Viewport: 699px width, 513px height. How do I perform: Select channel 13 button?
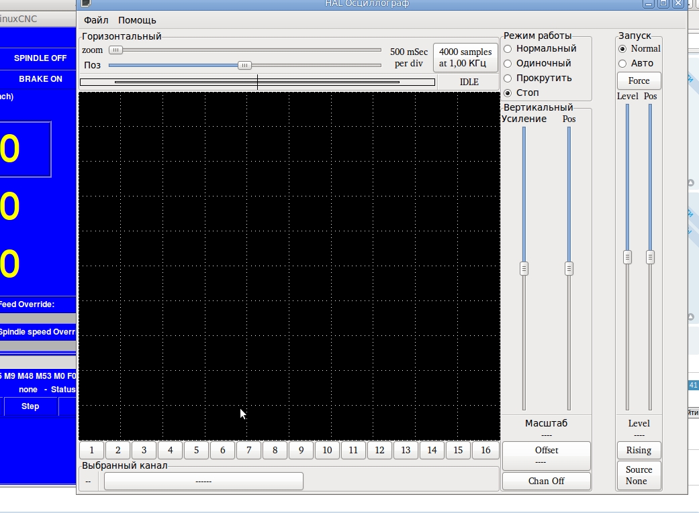tap(406, 450)
